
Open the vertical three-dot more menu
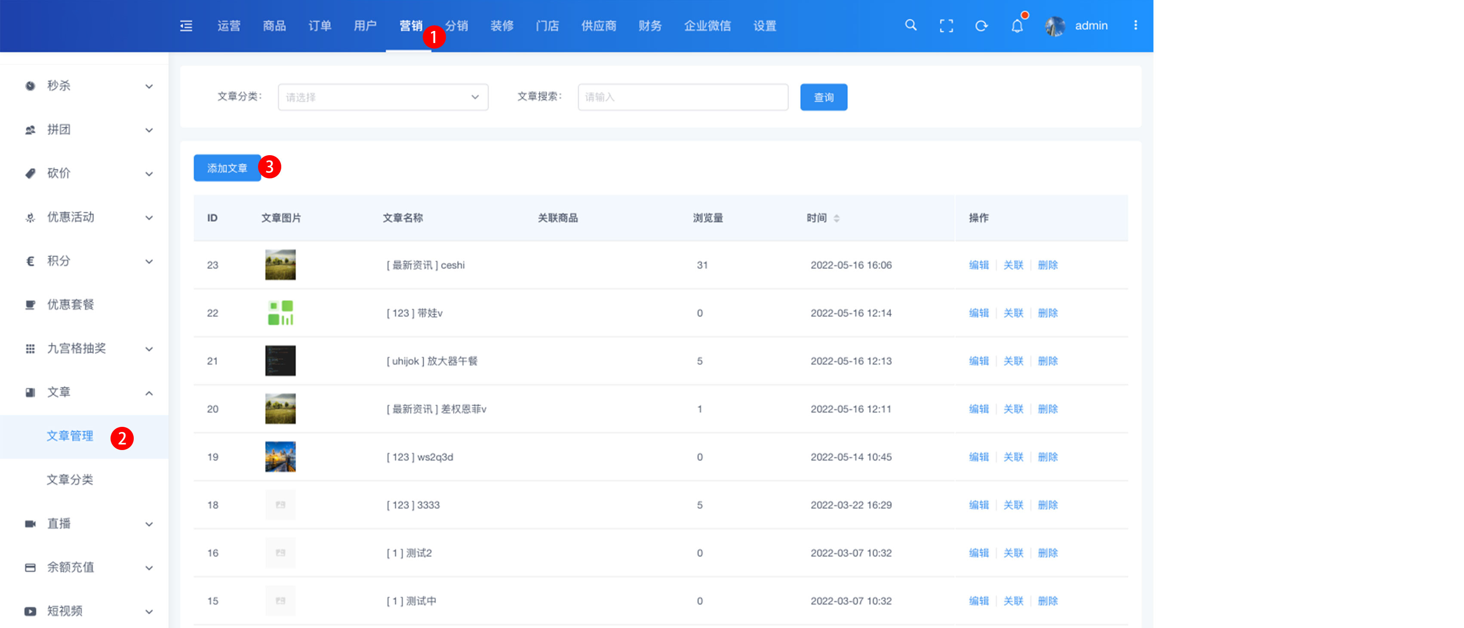1135,25
